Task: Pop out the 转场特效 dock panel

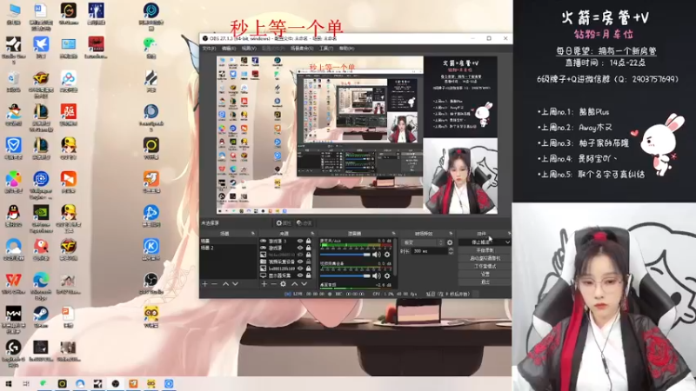Action: [x=451, y=233]
